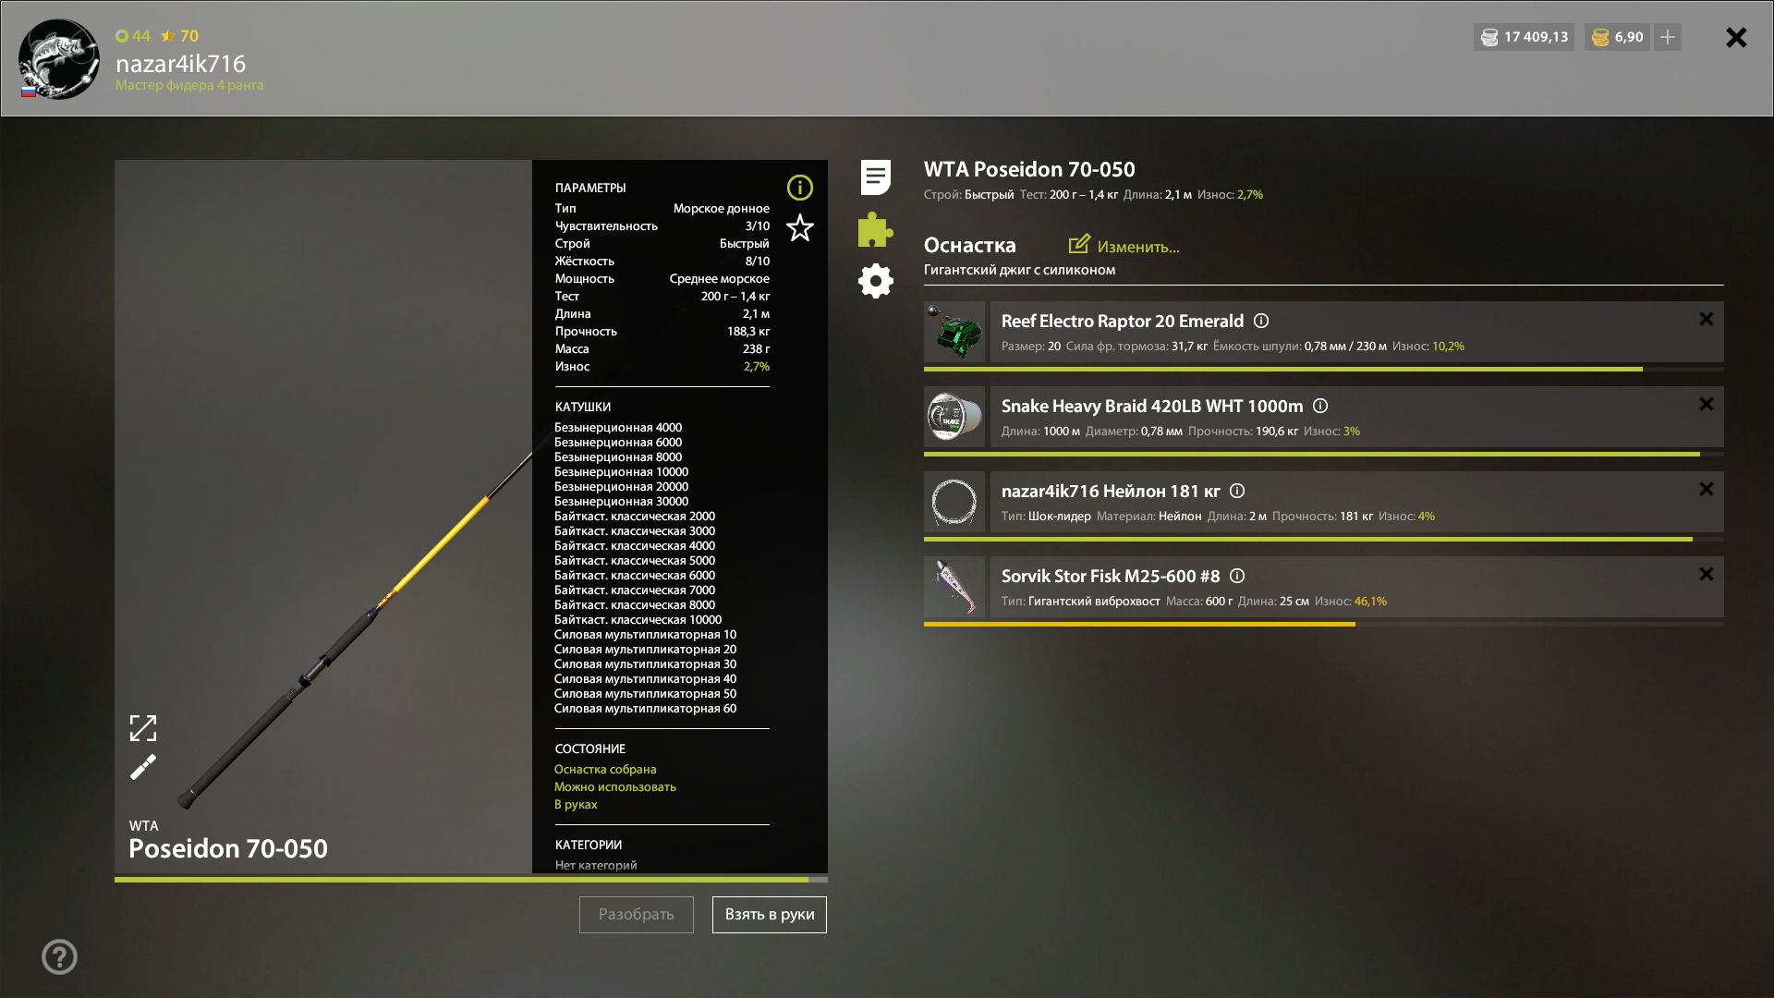This screenshot has height=998, width=1774.
Task: Show info for Snake Heavy Braid line
Action: (1320, 406)
